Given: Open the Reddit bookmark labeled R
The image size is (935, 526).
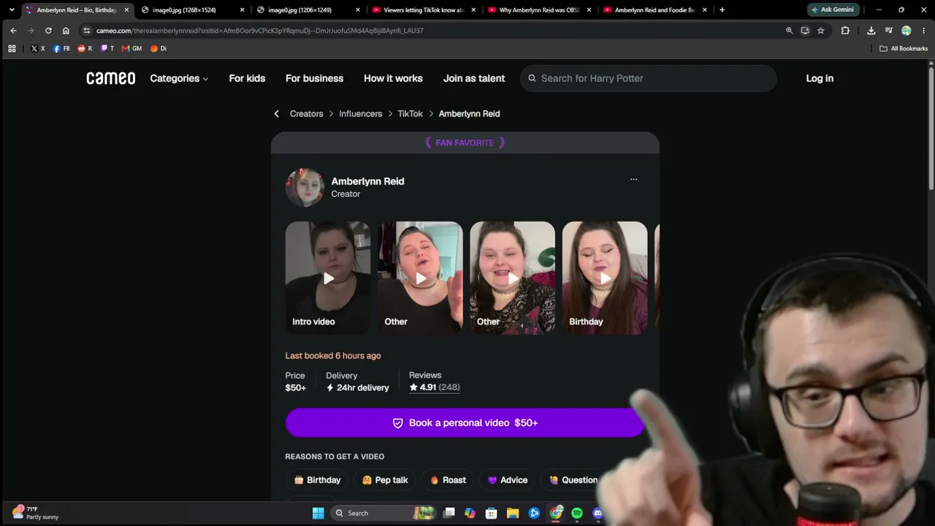Looking at the screenshot, I should (x=85, y=48).
